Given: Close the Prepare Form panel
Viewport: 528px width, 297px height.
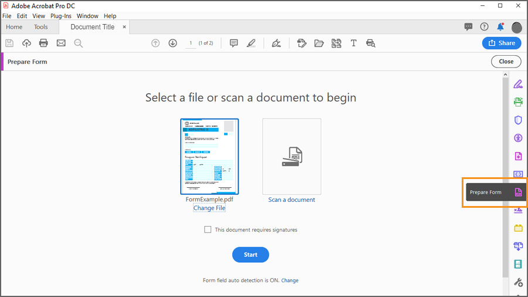Looking at the screenshot, I should [x=506, y=61].
